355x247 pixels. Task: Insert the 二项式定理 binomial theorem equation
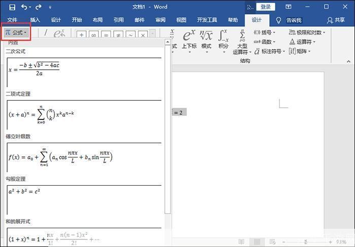coord(84,115)
